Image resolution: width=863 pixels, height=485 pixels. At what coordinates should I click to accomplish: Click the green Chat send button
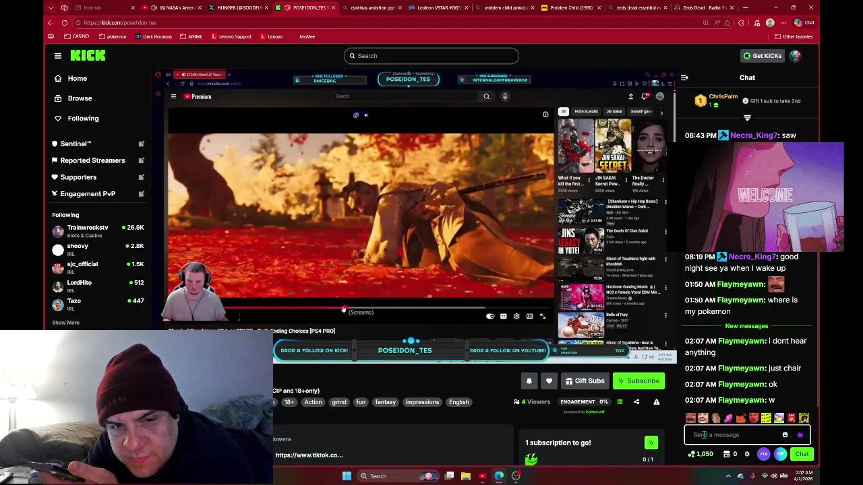pos(802,454)
